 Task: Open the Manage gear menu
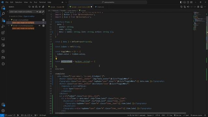[x=3, y=110]
